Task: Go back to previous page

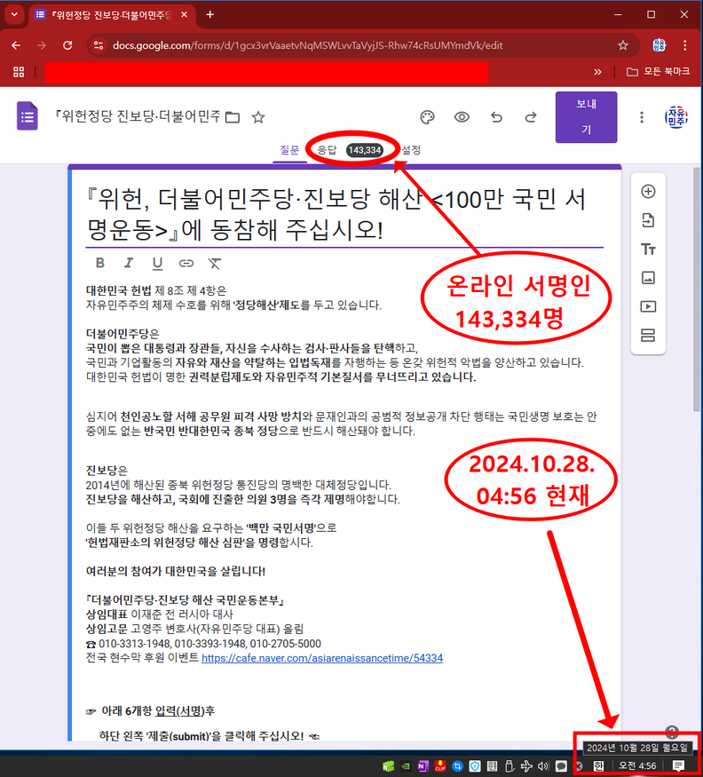Action: pos(16,45)
